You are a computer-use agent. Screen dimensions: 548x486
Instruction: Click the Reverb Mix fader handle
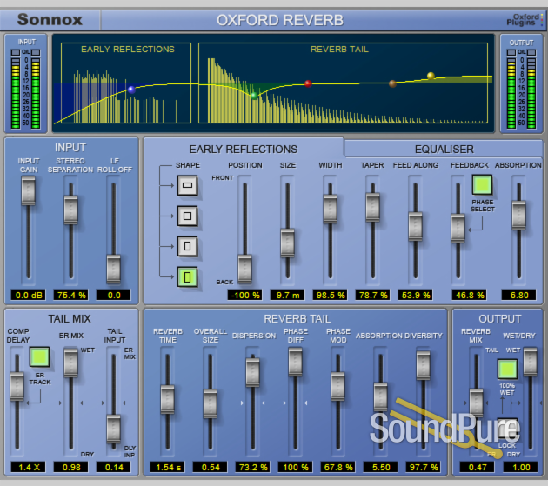(x=477, y=403)
